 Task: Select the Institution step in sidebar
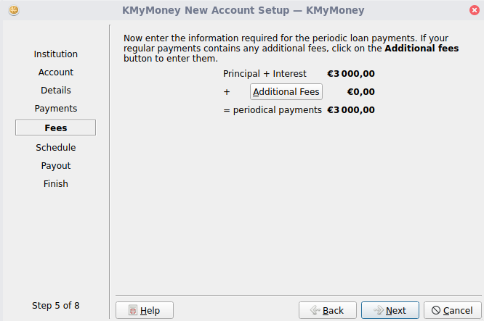click(56, 54)
